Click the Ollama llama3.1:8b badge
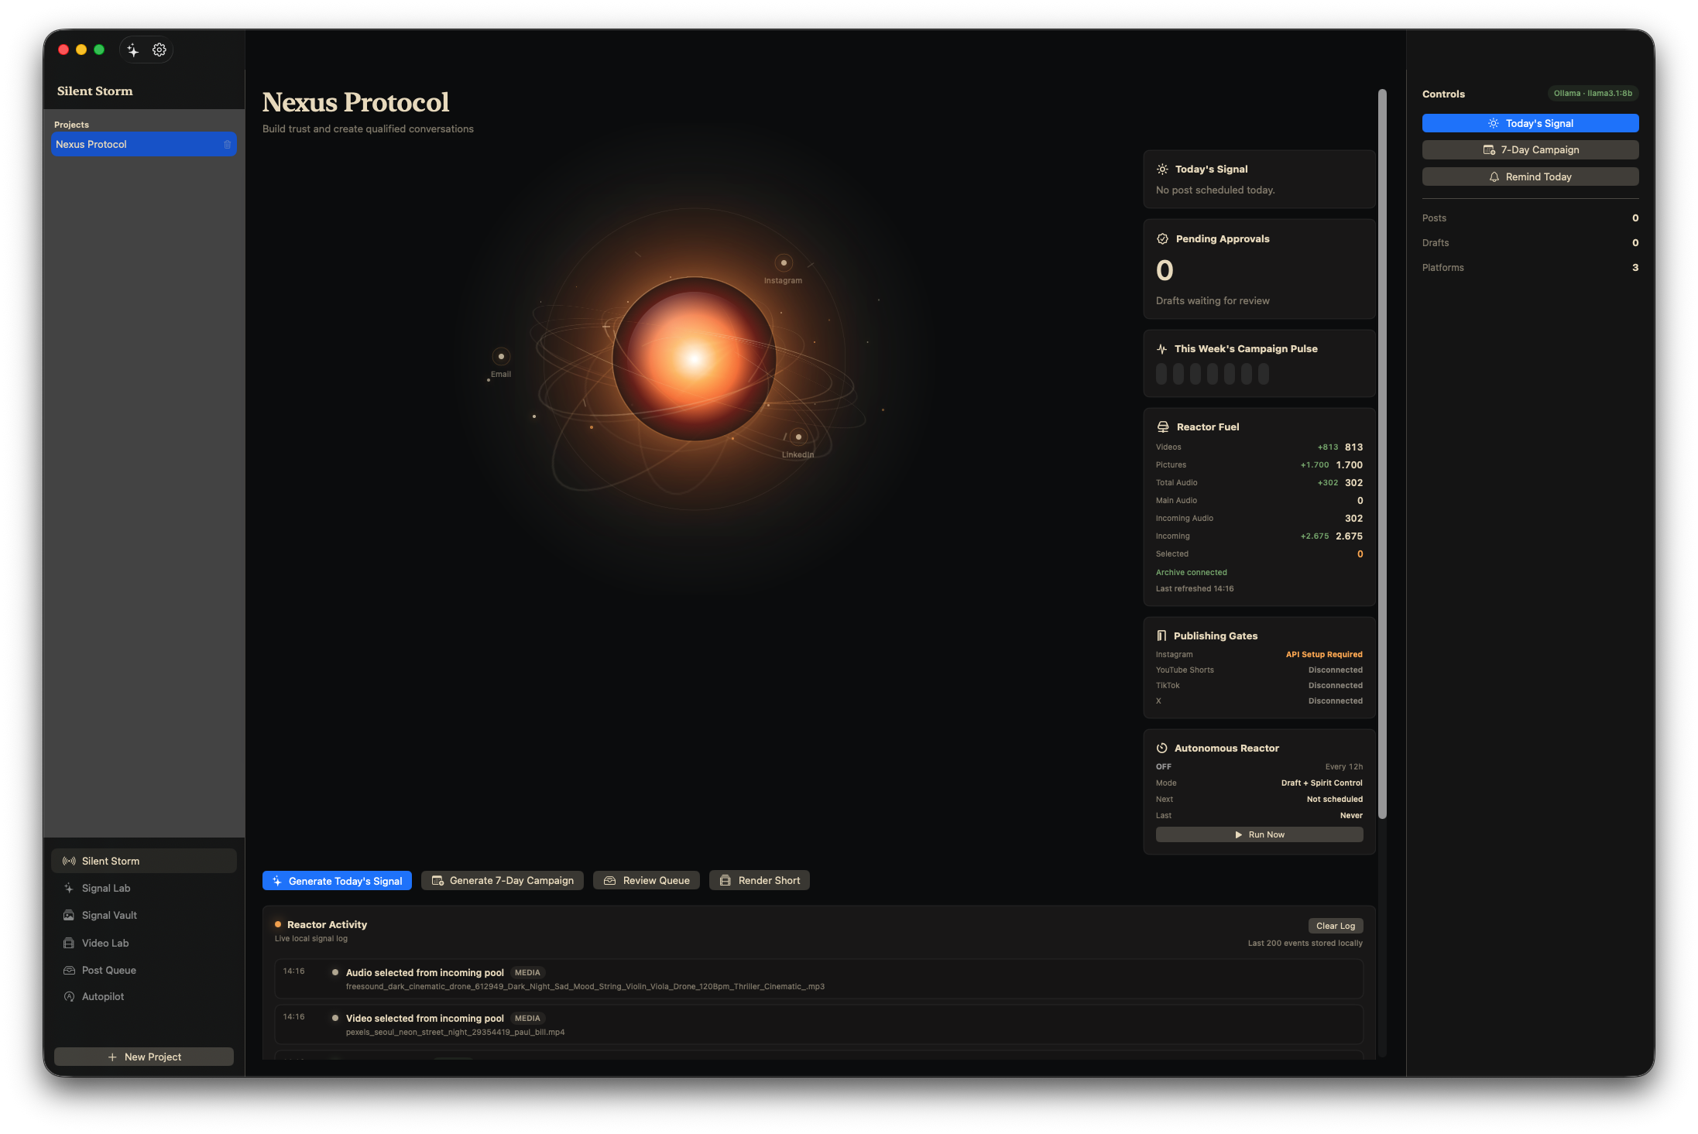Screen dimensions: 1698x1134 coord(1593,94)
